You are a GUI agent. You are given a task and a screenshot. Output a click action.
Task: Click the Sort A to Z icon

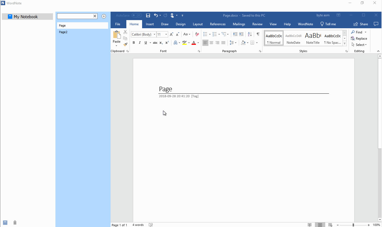click(x=250, y=34)
